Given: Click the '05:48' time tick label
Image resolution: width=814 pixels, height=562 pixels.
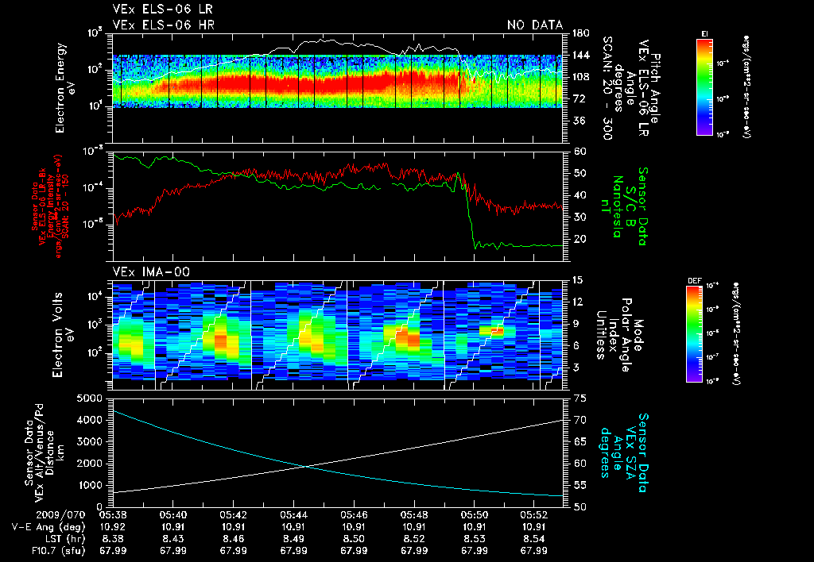Looking at the screenshot, I should pyautogui.click(x=414, y=516).
